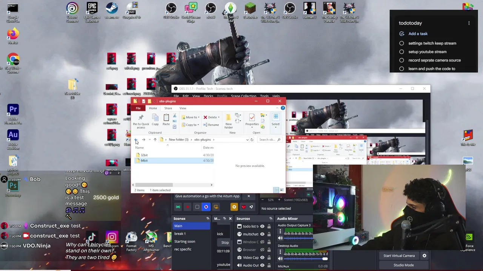The image size is (483, 271).
Task: Switch to the Share ribbon tab
Action: pos(168,108)
